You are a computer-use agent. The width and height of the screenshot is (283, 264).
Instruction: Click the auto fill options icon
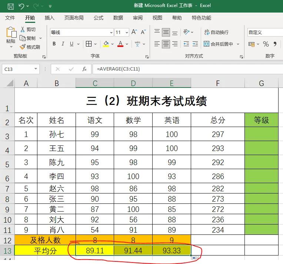195,258
